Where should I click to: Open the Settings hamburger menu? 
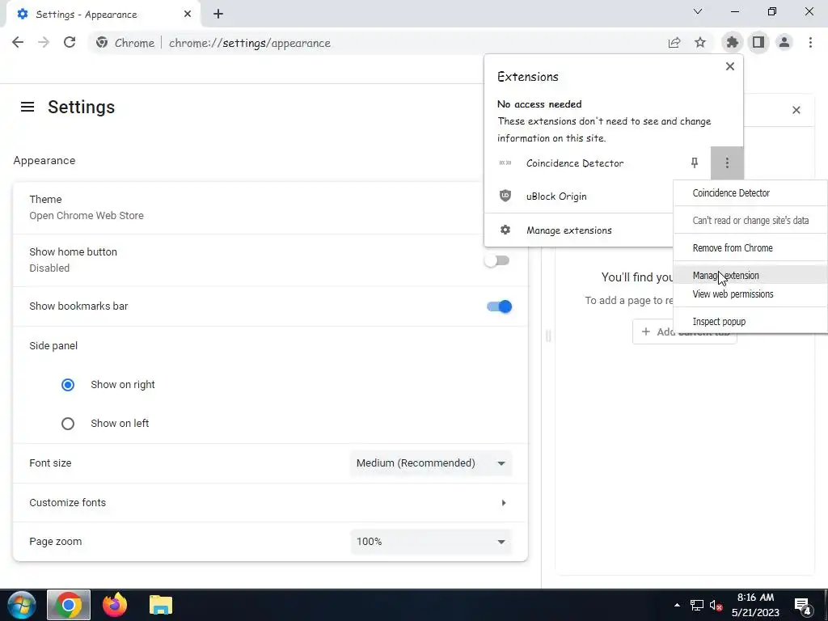pos(27,108)
